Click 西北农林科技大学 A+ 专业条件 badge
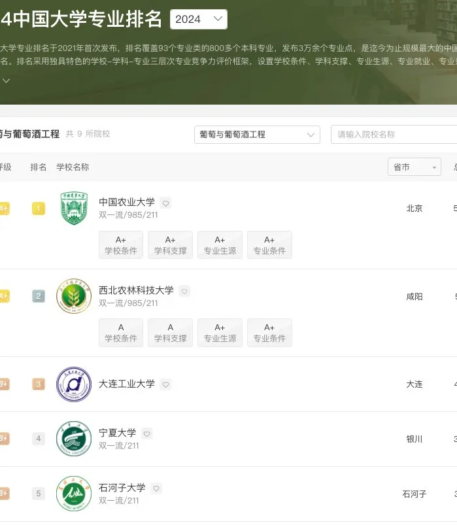 pos(269,333)
